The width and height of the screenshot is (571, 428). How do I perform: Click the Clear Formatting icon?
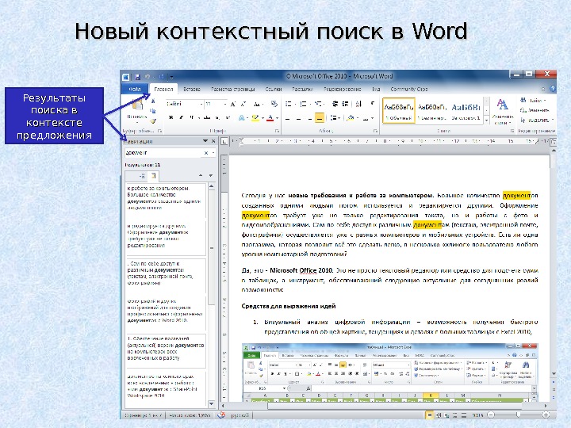274,104
